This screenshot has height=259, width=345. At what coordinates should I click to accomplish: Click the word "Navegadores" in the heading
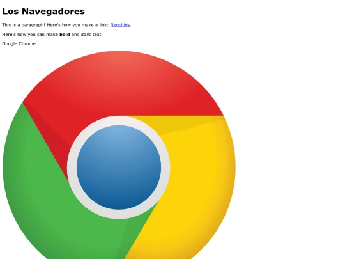(x=53, y=12)
